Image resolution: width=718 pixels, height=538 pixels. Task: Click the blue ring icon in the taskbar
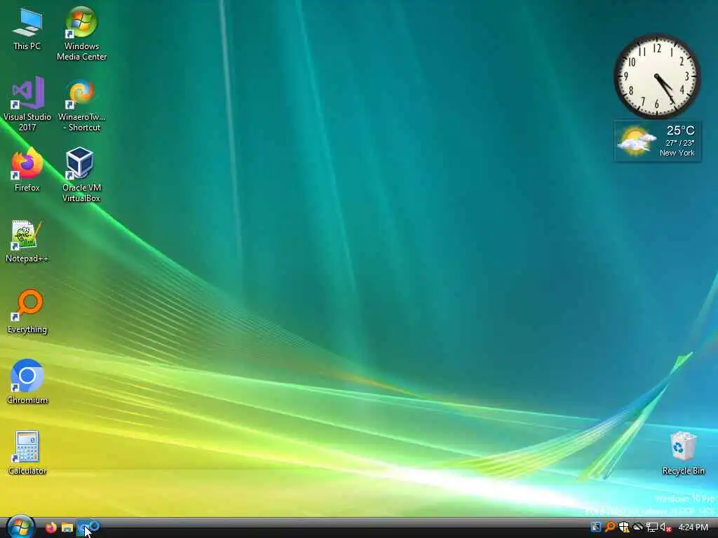click(95, 526)
